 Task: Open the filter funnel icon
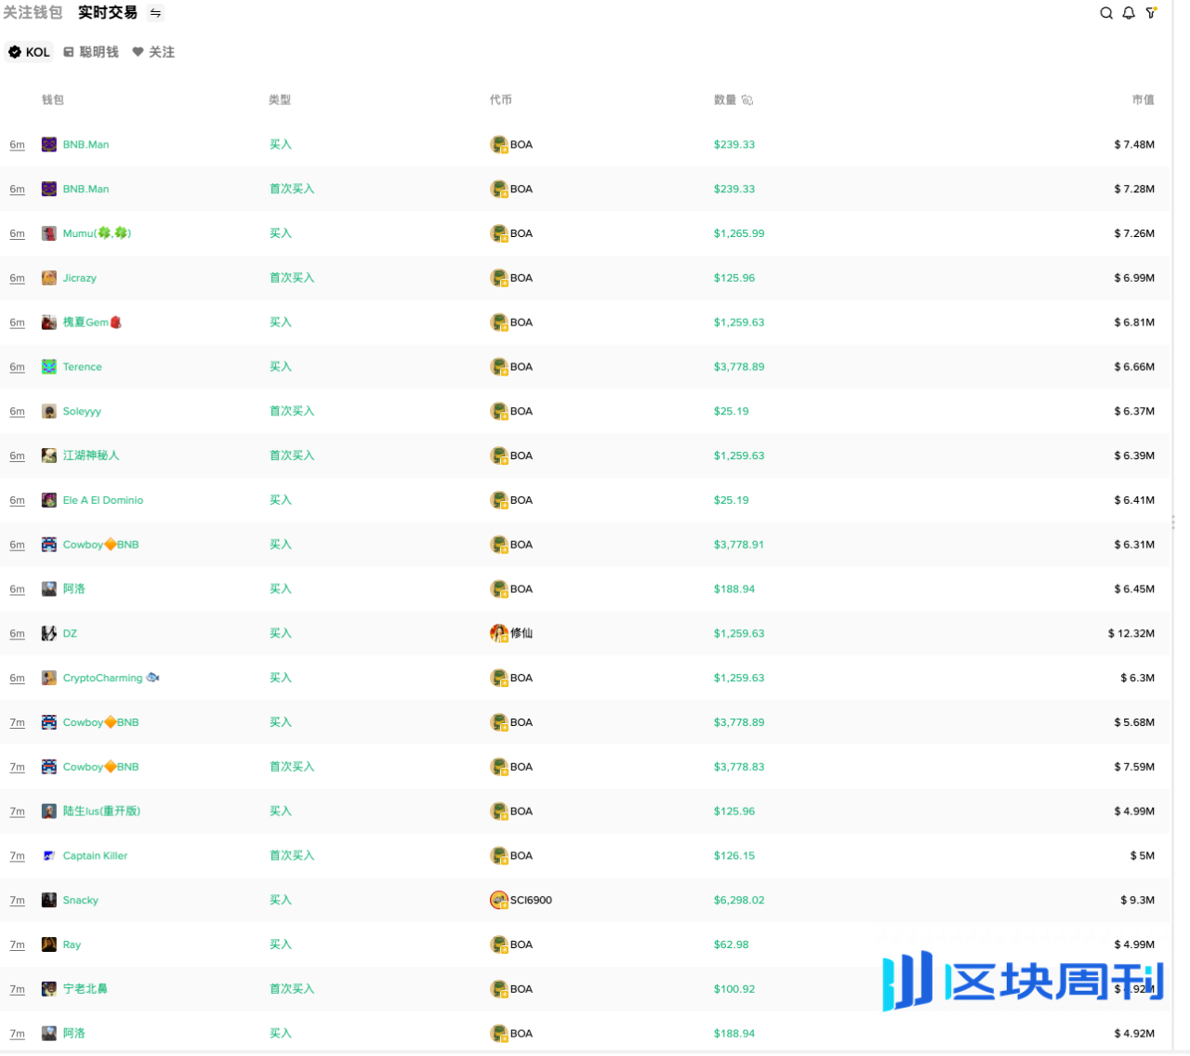(x=1151, y=13)
